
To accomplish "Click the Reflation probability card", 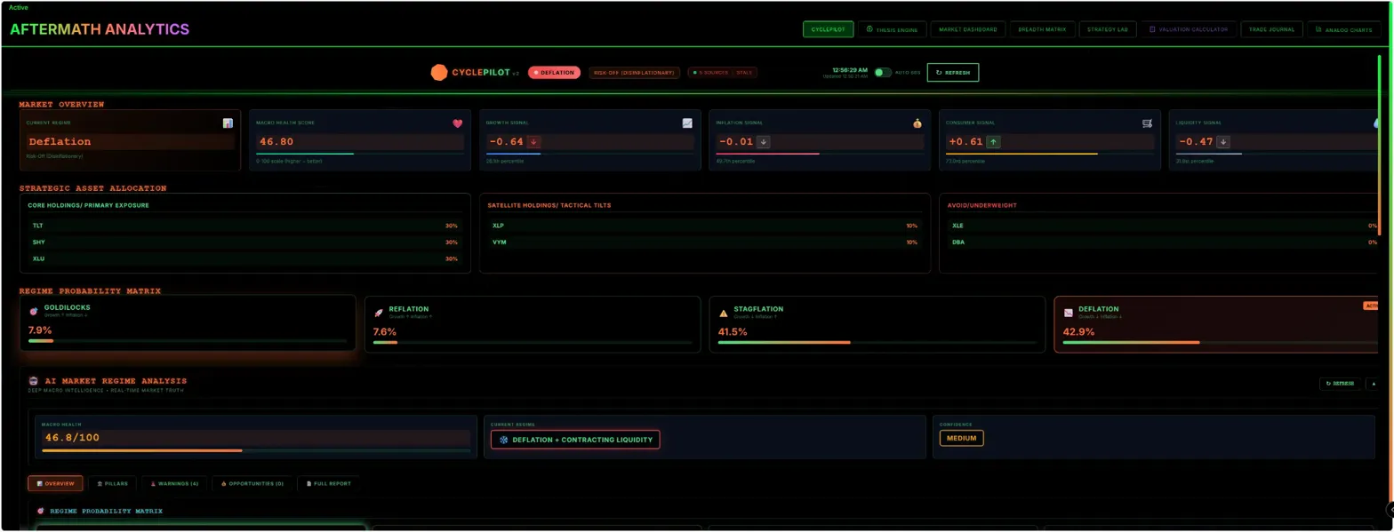I will [533, 324].
